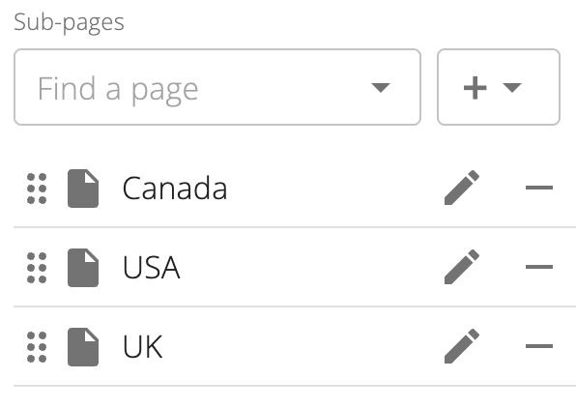
Task: Open the add-page dropdown arrow beside plus
Action: tap(512, 87)
